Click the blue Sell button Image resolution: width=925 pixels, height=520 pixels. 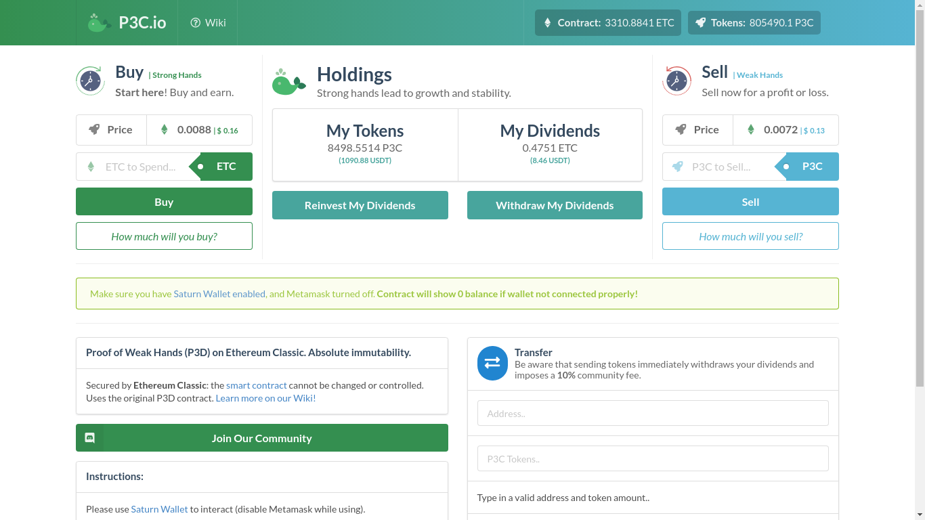point(750,202)
